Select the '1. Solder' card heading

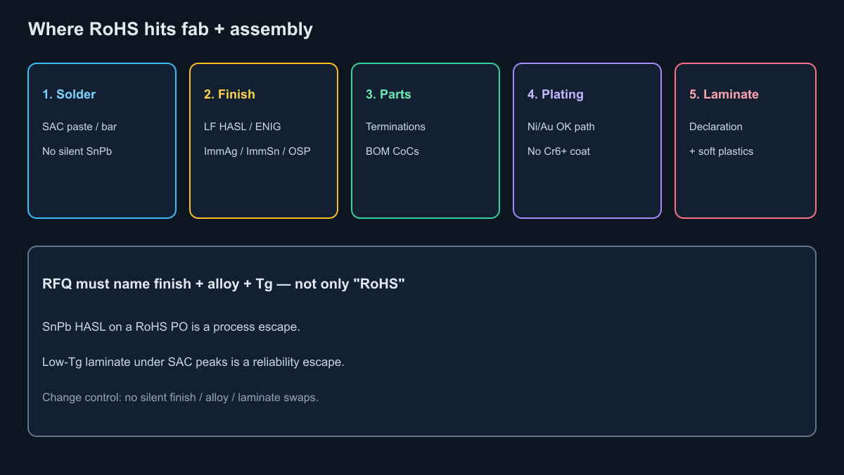click(x=69, y=94)
